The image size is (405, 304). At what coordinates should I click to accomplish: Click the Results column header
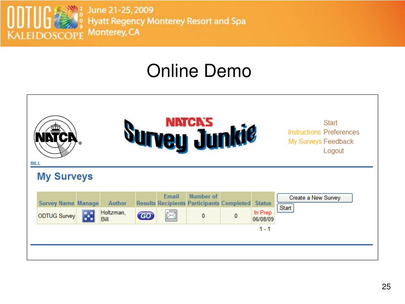(x=146, y=203)
